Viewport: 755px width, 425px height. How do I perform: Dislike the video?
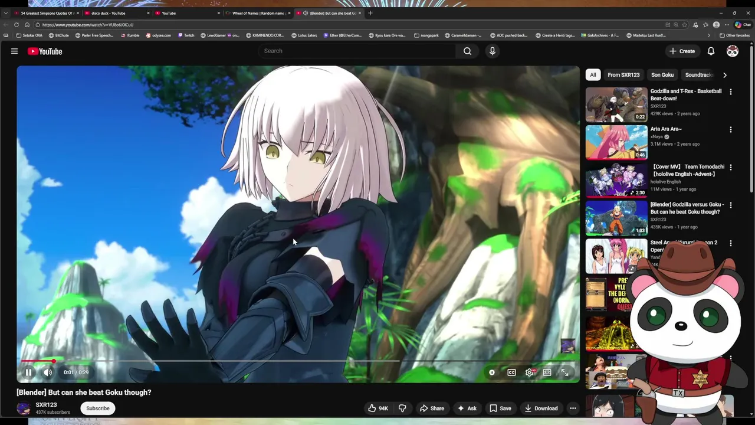tap(402, 408)
